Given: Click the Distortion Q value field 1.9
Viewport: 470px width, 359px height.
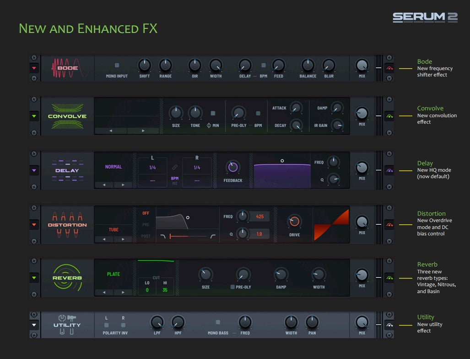Looking at the screenshot, I should click(x=259, y=234).
